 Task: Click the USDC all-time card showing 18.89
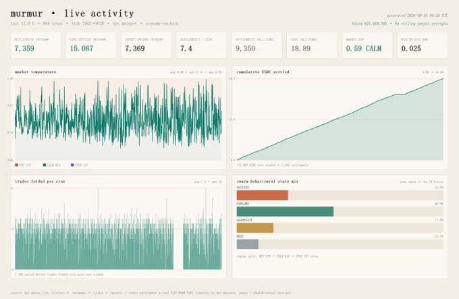[312, 45]
